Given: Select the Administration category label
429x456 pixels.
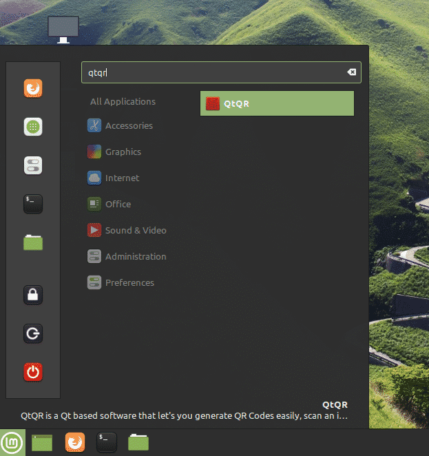Looking at the screenshot, I should tap(136, 256).
